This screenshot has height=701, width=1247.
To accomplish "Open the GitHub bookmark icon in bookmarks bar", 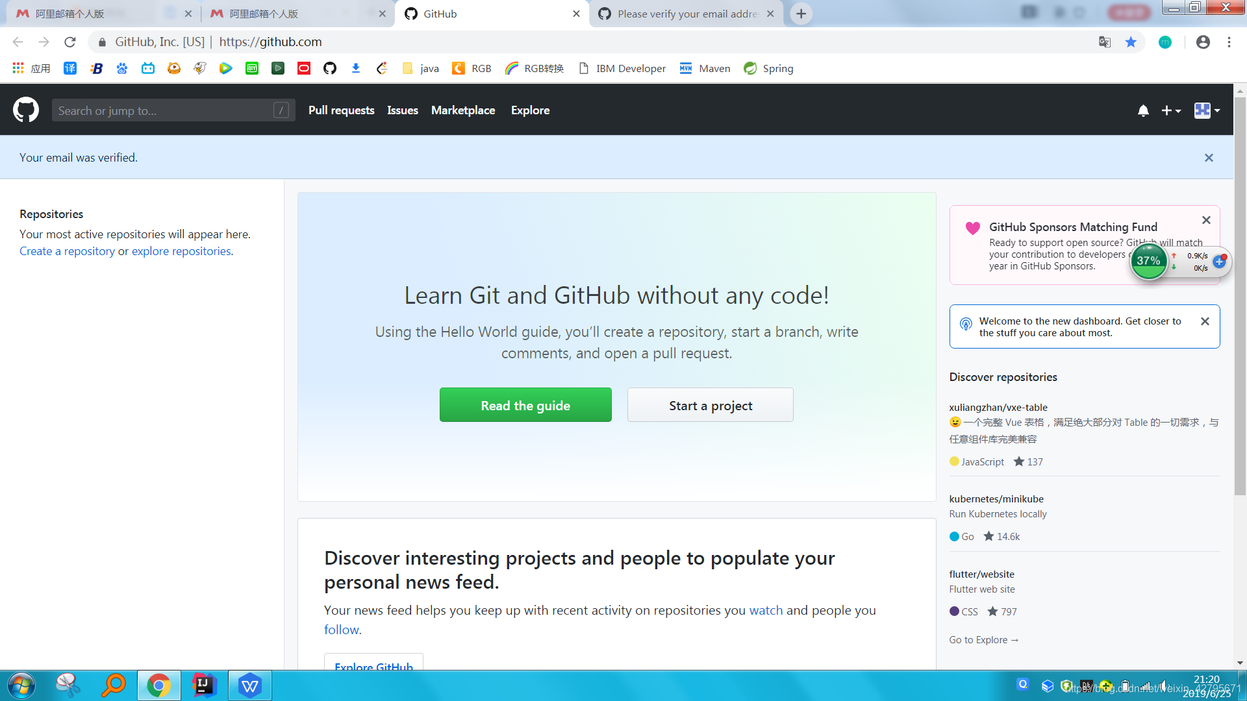I will pyautogui.click(x=330, y=68).
